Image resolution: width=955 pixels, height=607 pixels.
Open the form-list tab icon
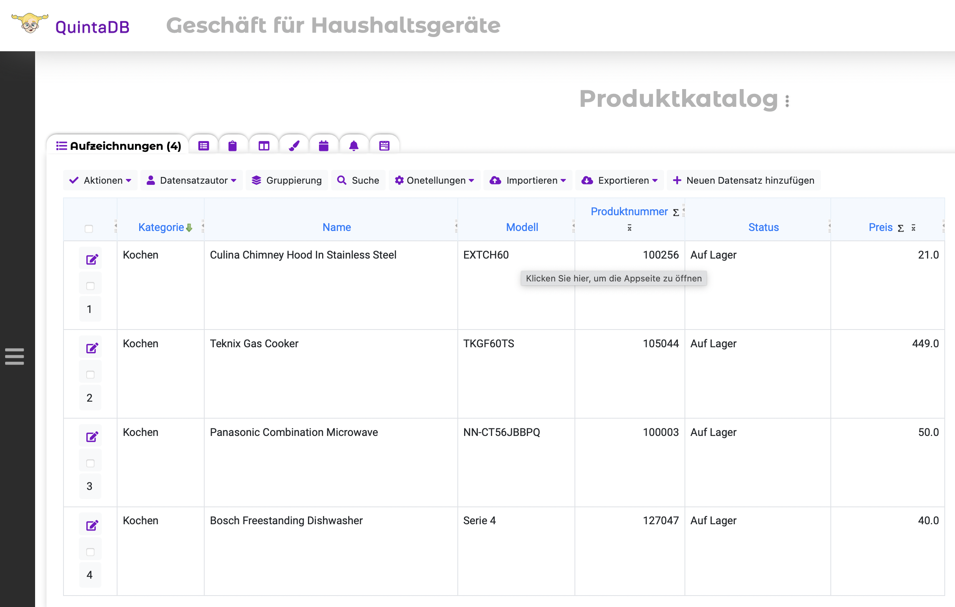203,146
